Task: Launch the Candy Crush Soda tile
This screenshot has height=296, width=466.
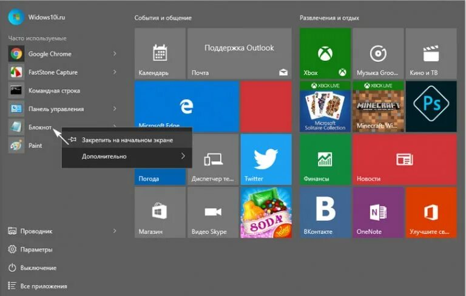Action: point(266,212)
